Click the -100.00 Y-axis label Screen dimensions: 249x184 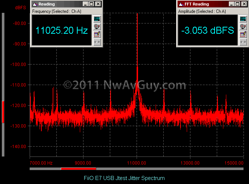tap(18, 65)
